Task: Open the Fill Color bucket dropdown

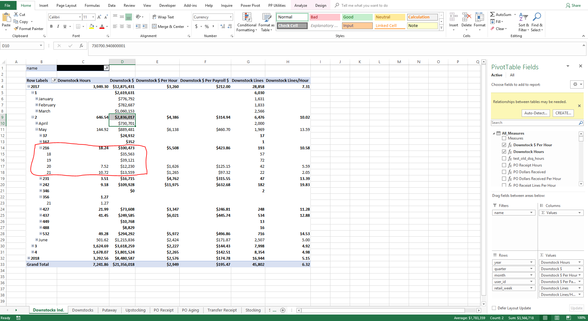Action: point(97,26)
